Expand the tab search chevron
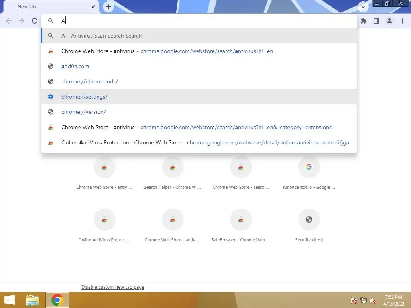 click(x=363, y=7)
